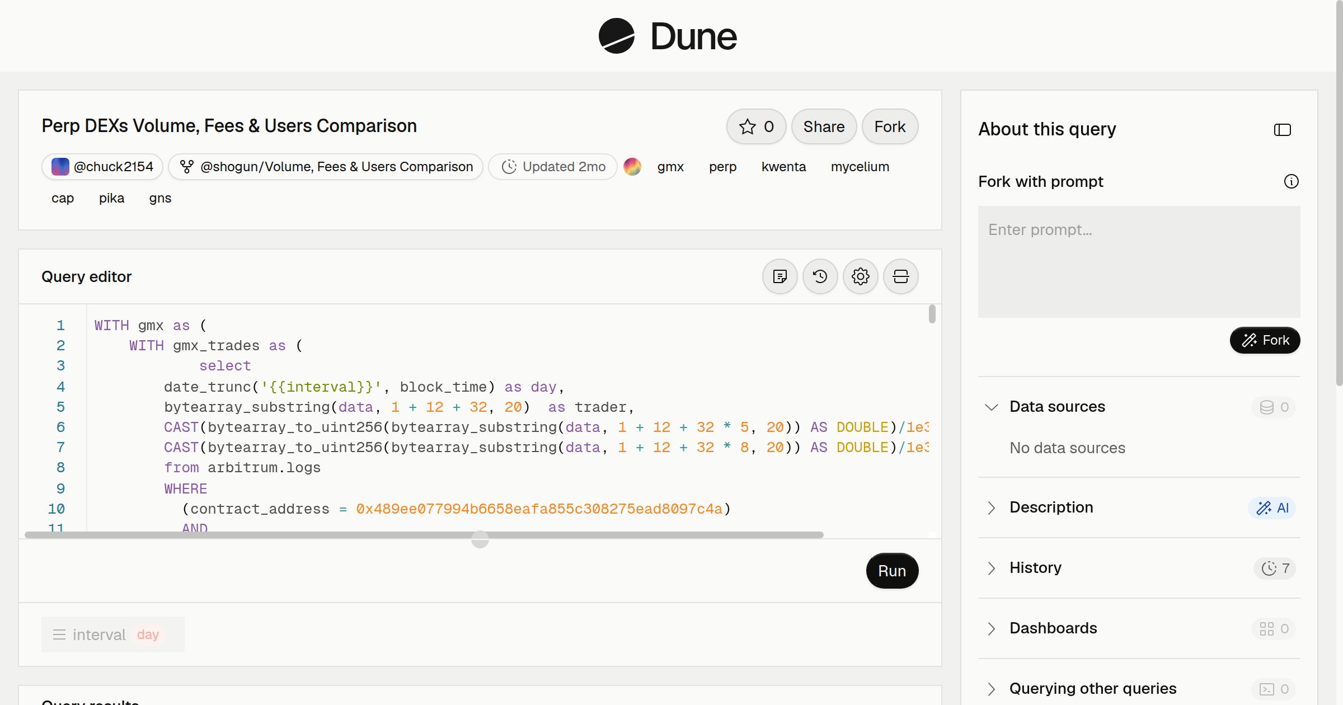Click the History count badge showing 7
Screen dimensions: 1343x705
1275,568
